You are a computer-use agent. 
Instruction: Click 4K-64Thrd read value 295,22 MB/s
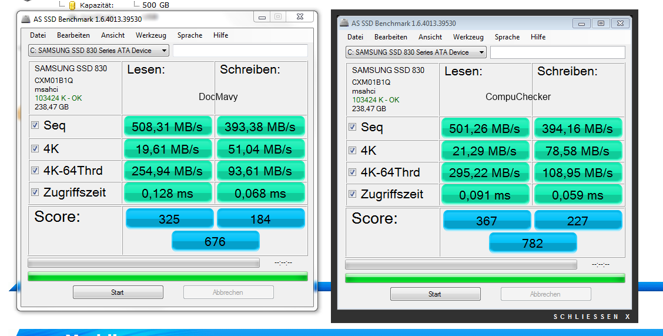point(485,172)
